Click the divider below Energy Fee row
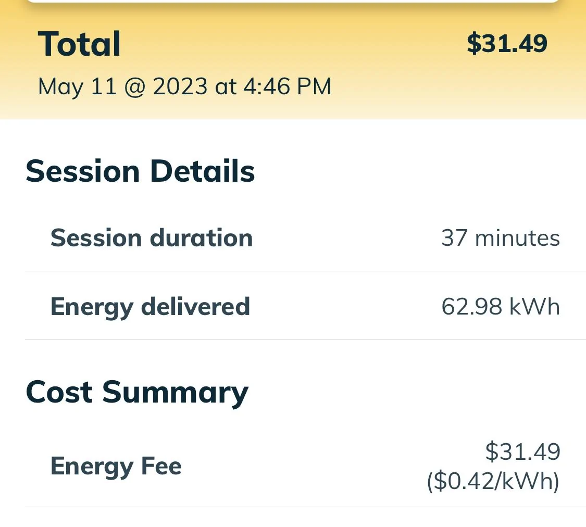The width and height of the screenshot is (586, 527). tap(305, 507)
